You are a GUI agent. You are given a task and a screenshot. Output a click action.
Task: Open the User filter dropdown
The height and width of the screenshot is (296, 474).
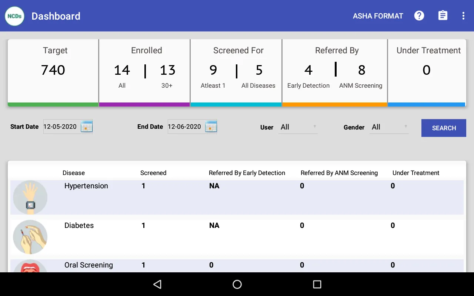click(x=298, y=127)
